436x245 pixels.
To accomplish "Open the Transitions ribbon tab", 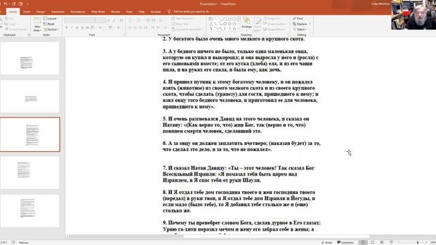I will [58, 12].
